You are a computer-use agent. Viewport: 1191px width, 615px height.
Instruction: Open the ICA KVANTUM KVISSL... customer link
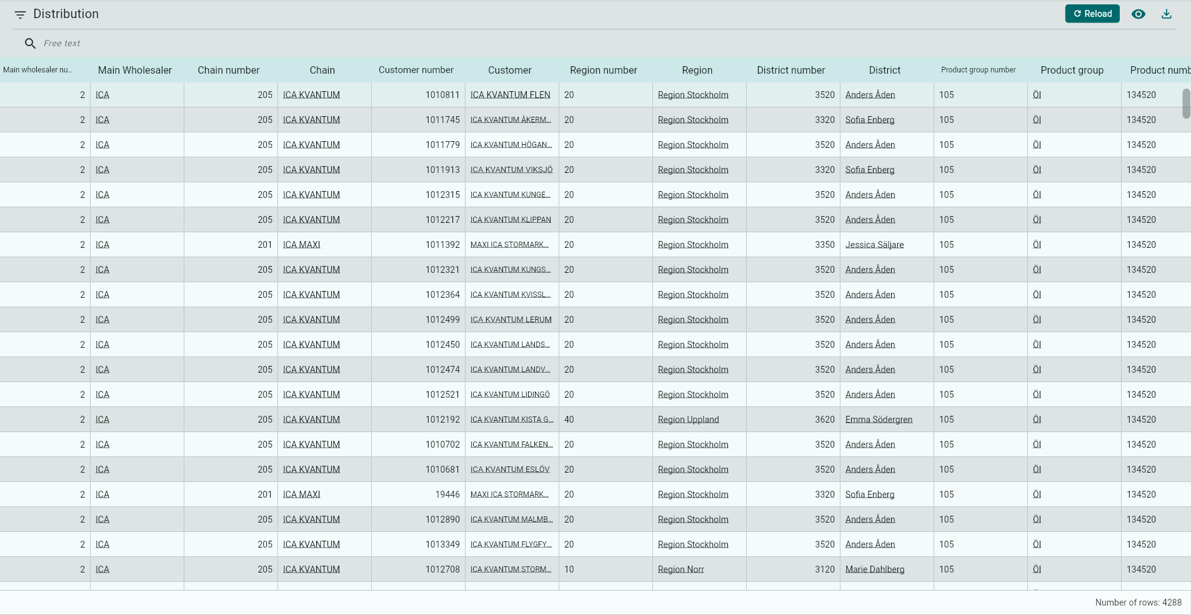tap(511, 295)
